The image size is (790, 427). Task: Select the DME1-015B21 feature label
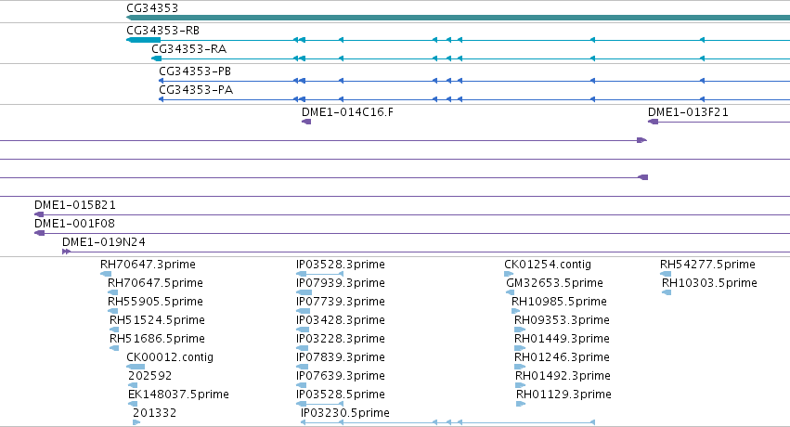tap(75, 205)
